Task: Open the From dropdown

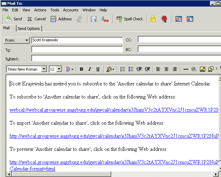Action: 17,40
